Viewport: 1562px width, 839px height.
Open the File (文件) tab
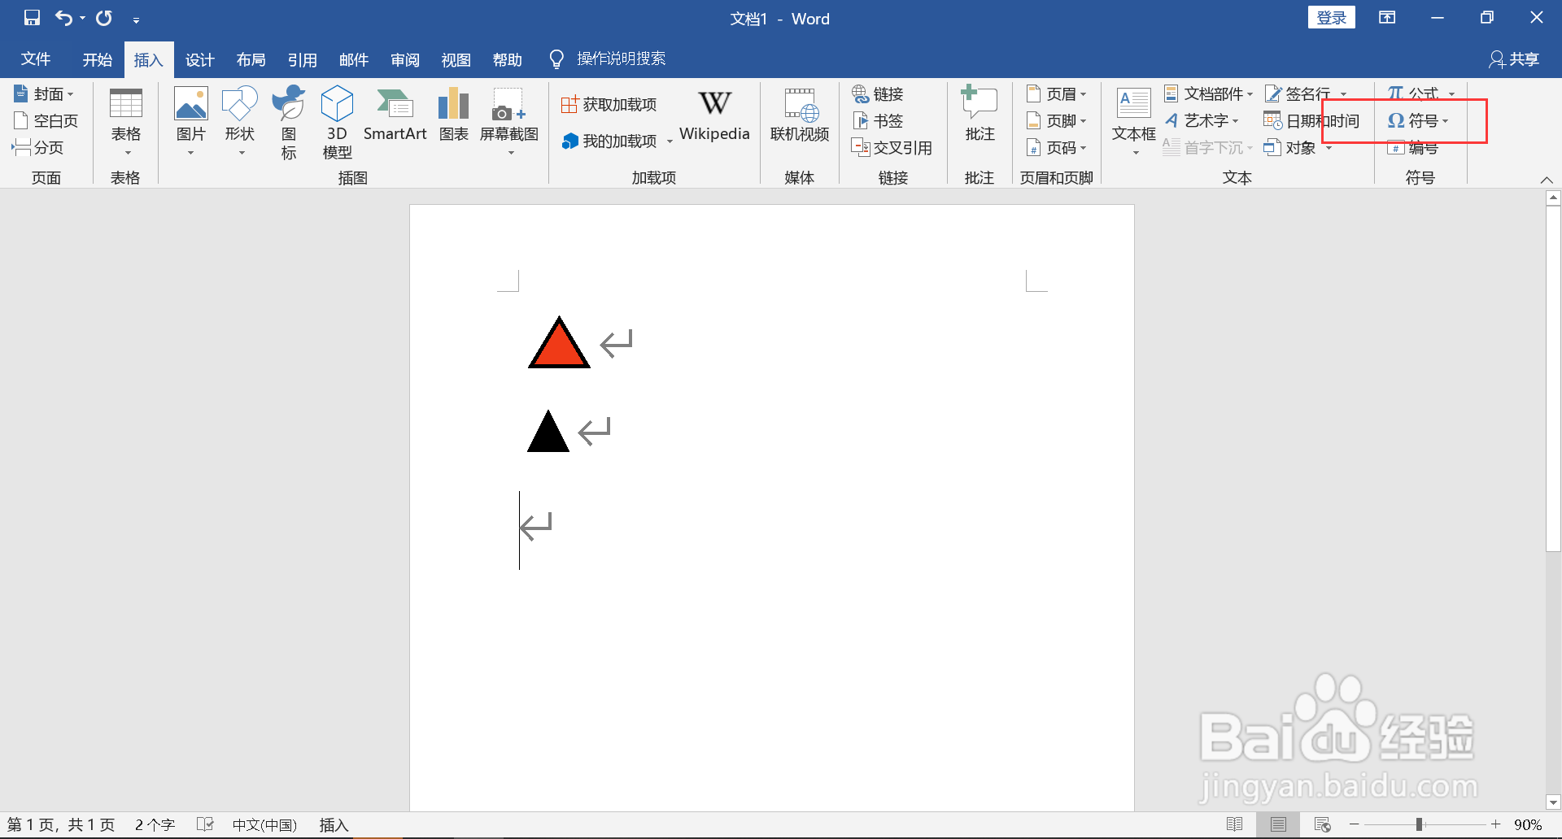pos(36,59)
